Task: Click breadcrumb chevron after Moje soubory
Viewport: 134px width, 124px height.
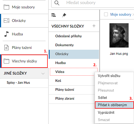Action: (133, 15)
